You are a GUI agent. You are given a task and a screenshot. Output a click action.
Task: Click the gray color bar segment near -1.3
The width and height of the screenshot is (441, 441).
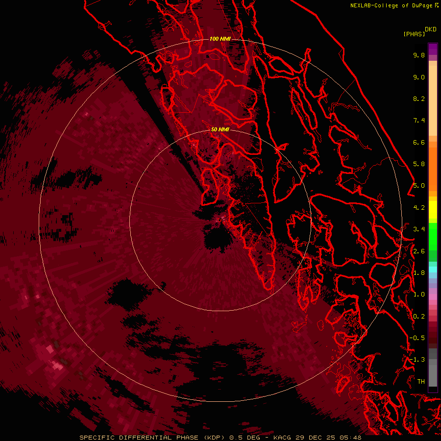coord(433,363)
